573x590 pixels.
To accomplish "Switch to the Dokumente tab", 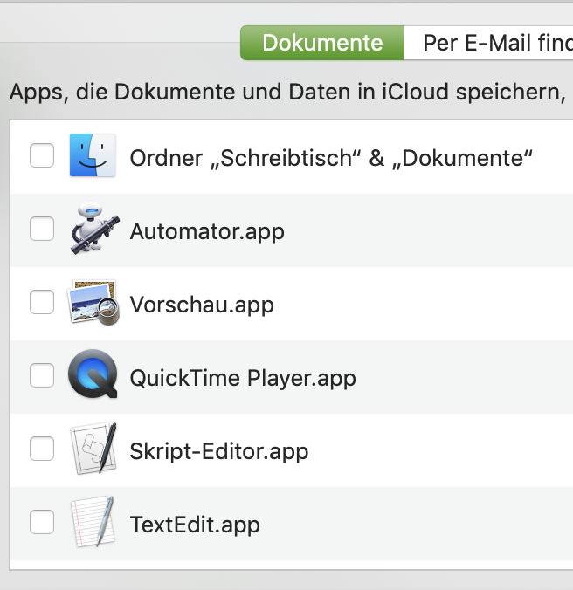I will tap(322, 43).
